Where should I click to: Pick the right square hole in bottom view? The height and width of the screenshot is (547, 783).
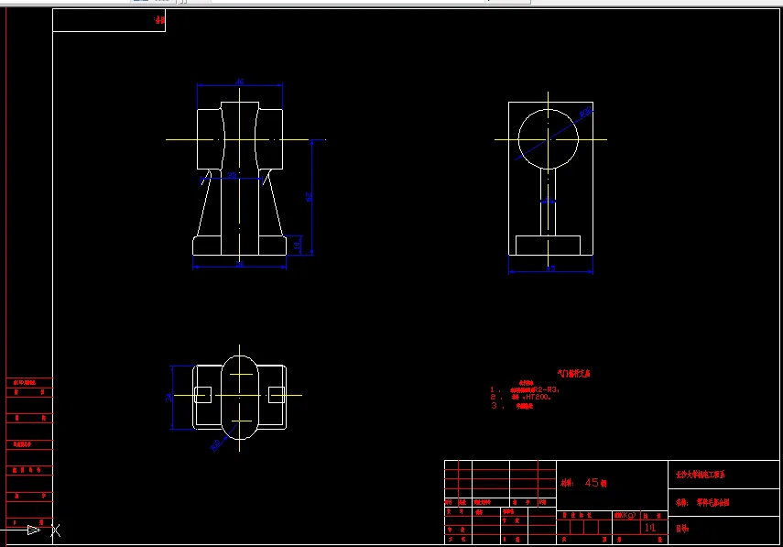[x=277, y=395]
